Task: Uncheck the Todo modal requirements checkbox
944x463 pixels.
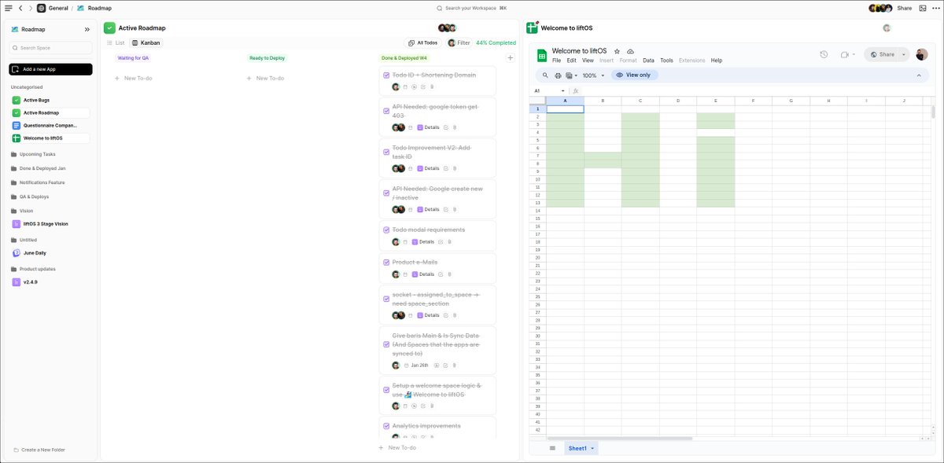Action: point(385,229)
